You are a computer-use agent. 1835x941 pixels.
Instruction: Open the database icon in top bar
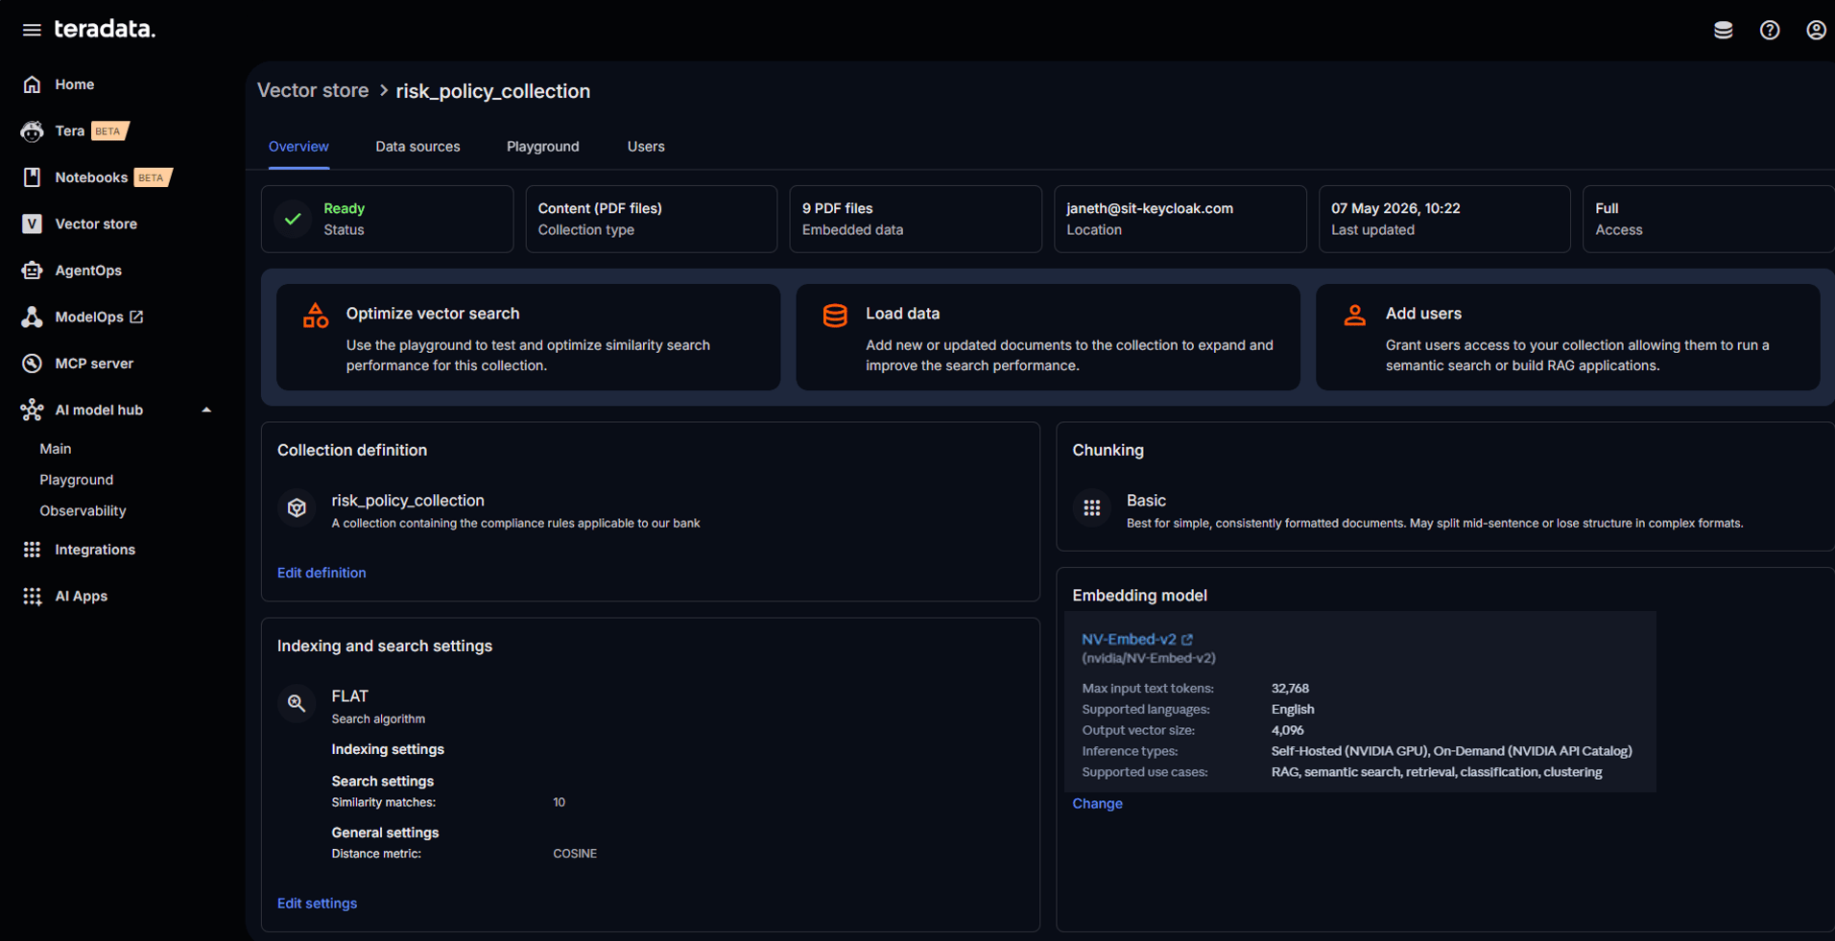coord(1723,30)
